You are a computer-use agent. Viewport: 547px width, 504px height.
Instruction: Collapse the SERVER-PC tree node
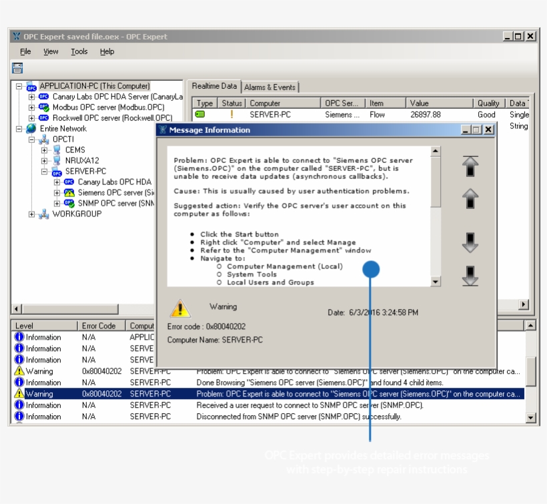(x=44, y=172)
